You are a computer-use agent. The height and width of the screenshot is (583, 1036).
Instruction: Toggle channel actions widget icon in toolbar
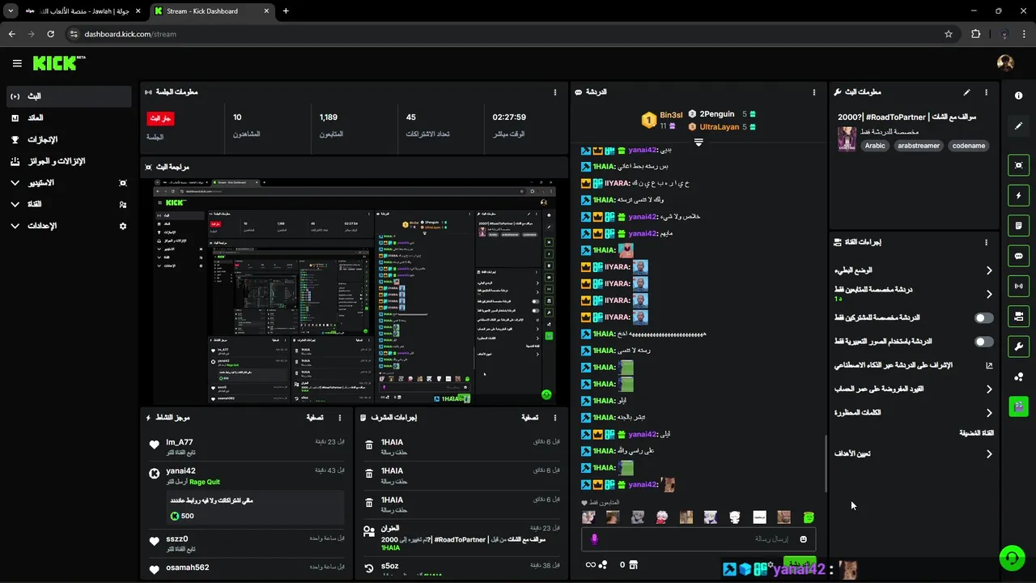[x=1018, y=316]
